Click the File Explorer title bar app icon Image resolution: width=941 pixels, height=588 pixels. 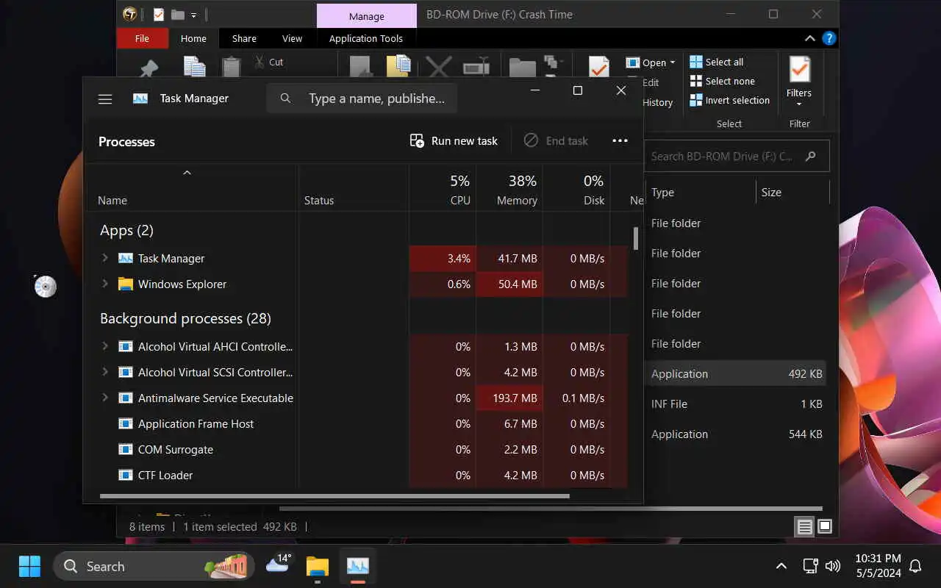130,14
